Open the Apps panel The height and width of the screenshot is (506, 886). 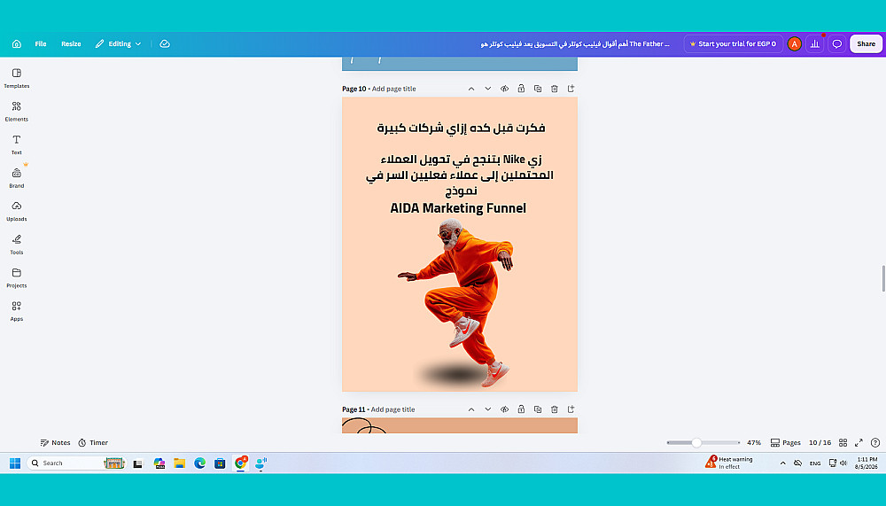(x=16, y=311)
